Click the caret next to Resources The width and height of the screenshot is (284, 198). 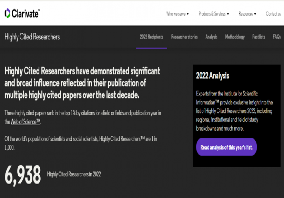tap(255, 14)
